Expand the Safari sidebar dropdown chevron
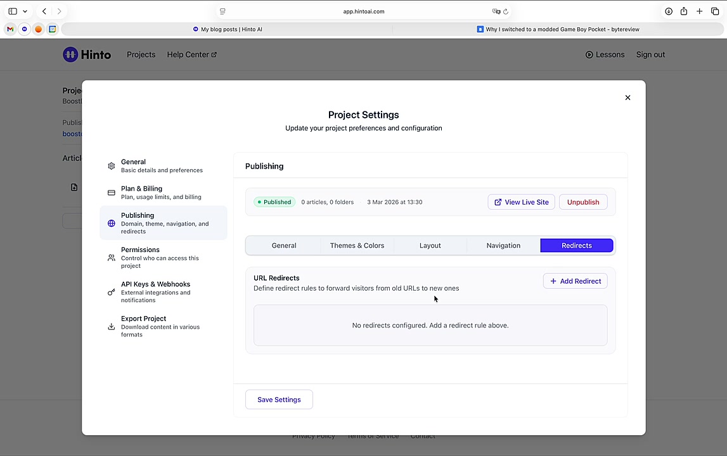This screenshot has width=727, height=456. pyautogui.click(x=25, y=11)
